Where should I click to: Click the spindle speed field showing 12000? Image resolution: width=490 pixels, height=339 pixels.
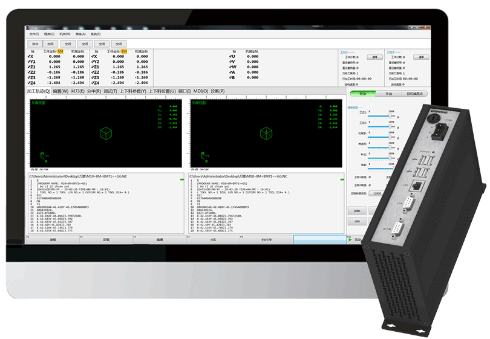[376, 193]
